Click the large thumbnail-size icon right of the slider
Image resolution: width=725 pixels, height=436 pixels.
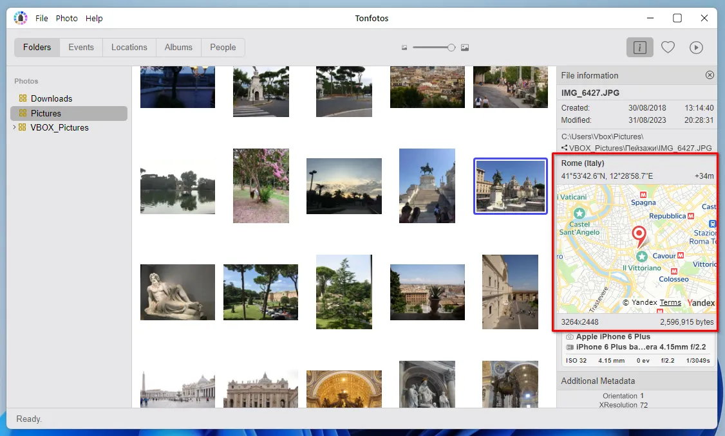pos(465,47)
